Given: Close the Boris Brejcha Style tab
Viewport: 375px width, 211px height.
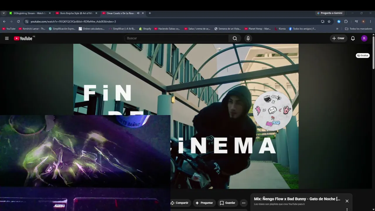Looking at the screenshot, I should click(x=96, y=13).
